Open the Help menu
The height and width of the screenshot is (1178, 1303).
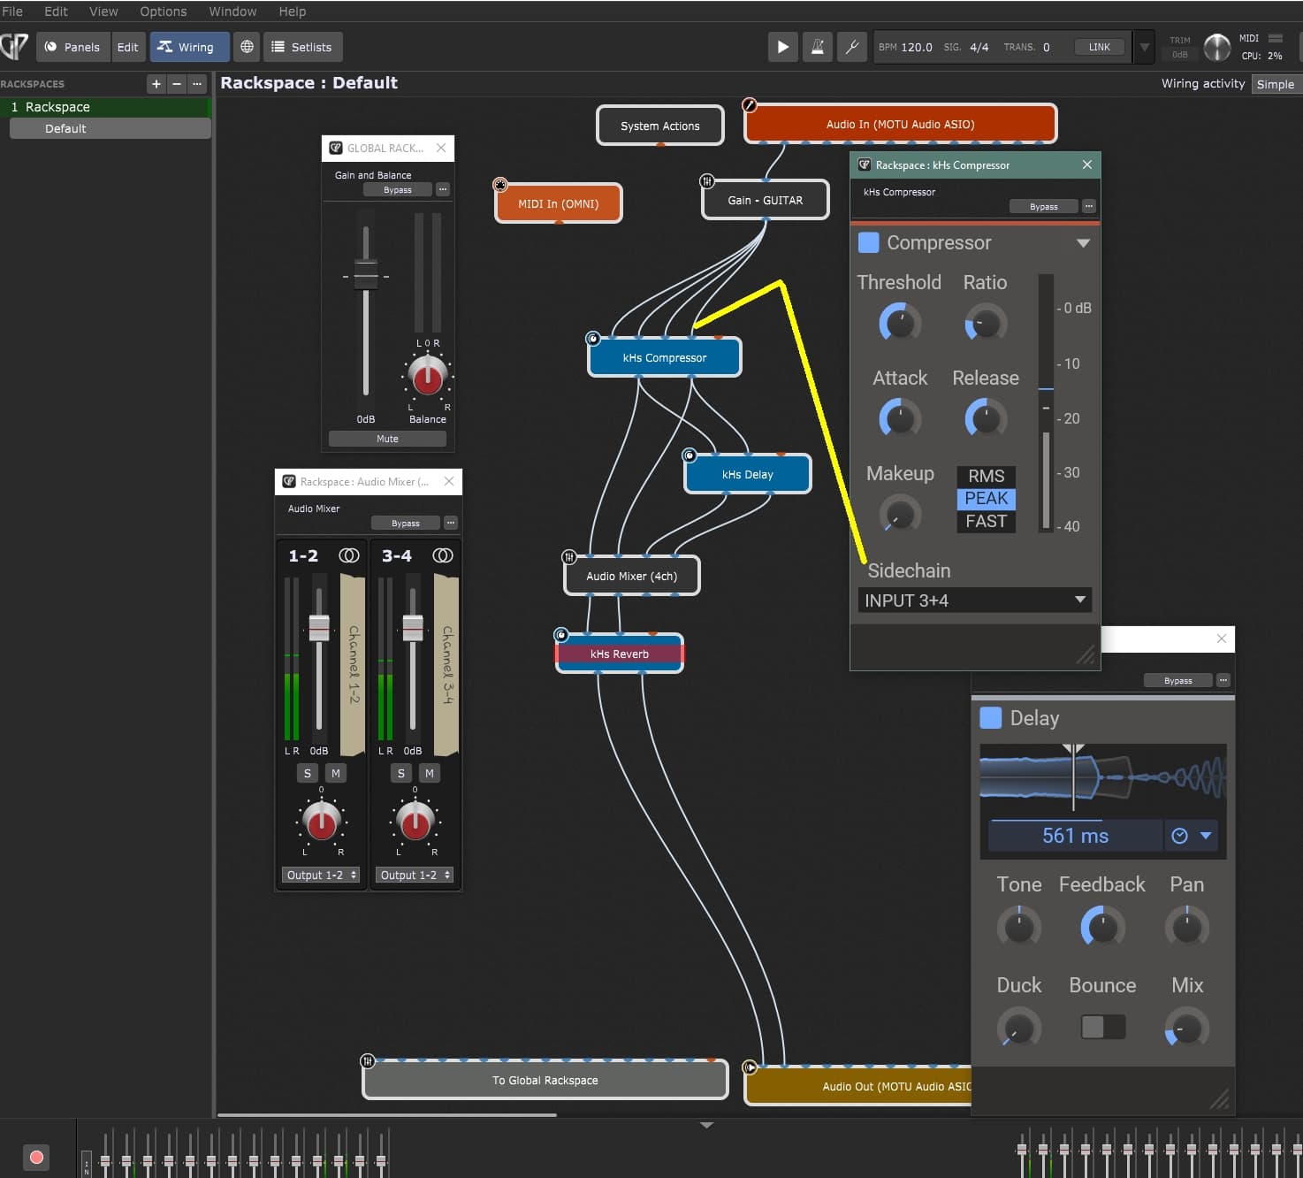pos(293,11)
